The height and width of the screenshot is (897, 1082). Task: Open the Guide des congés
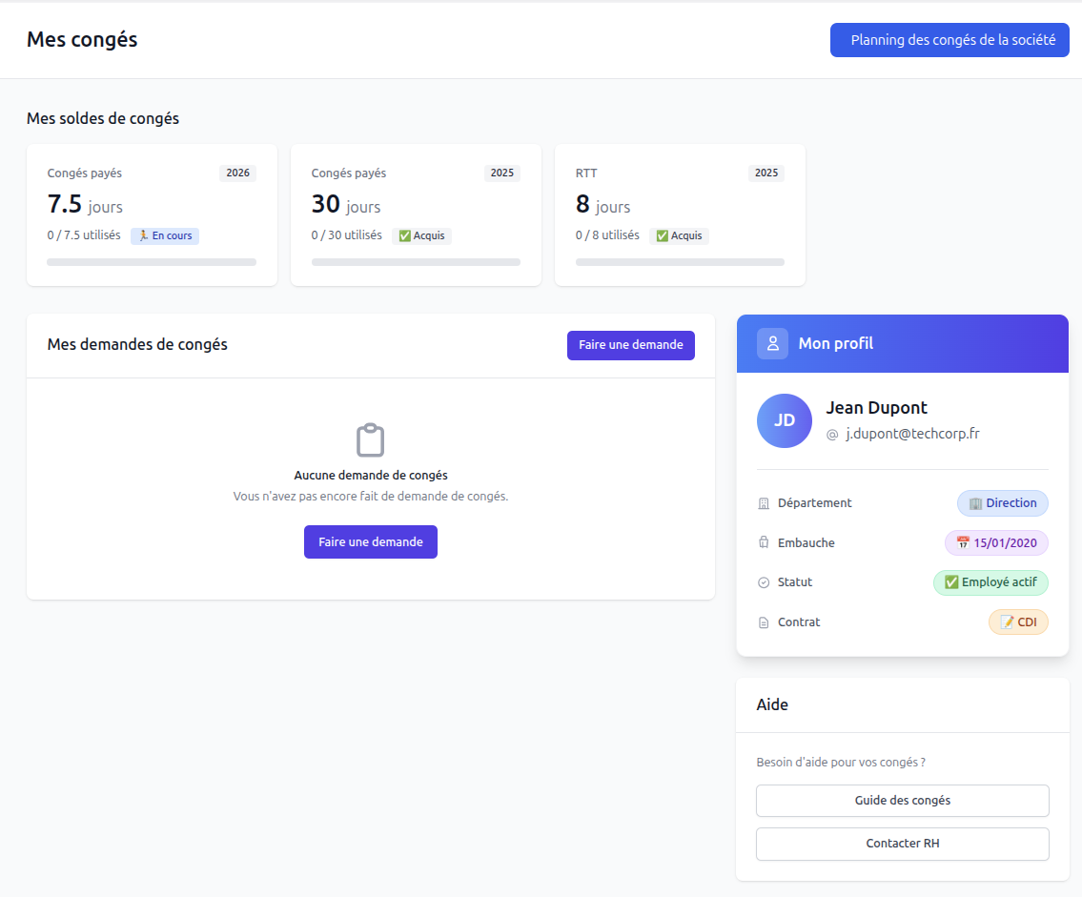[902, 801]
